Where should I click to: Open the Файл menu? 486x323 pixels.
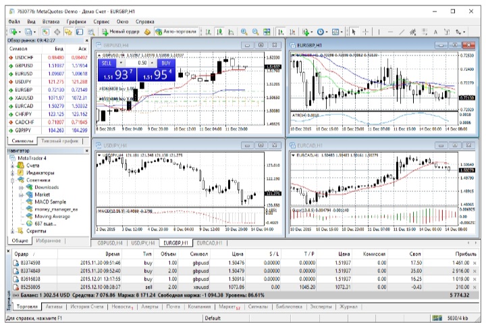point(14,22)
